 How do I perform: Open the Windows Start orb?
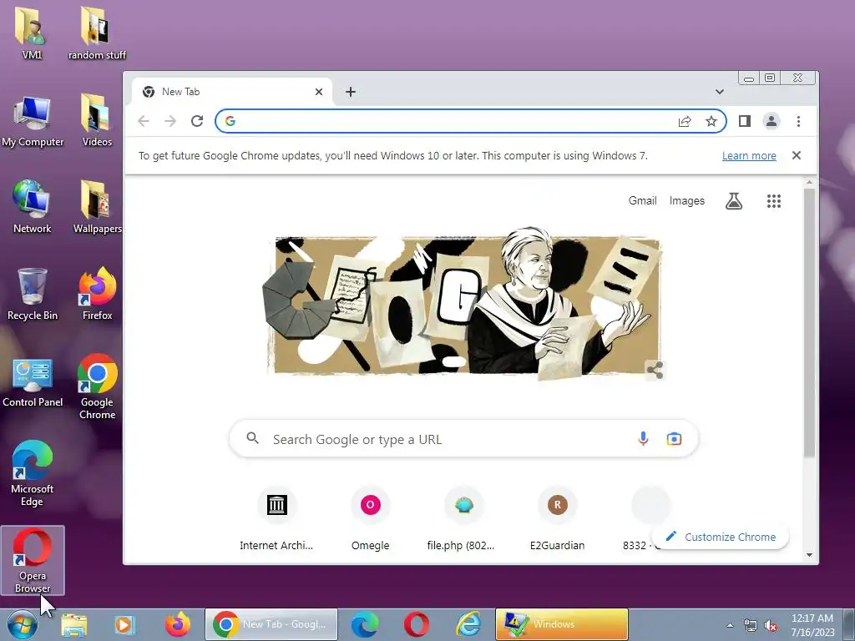(x=21, y=624)
